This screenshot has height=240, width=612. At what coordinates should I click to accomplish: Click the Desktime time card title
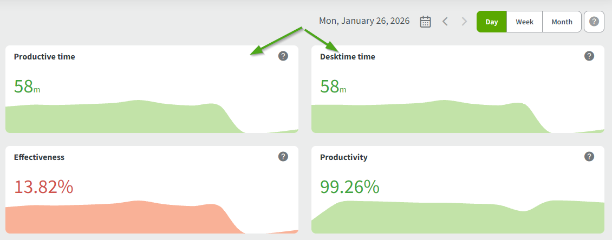(347, 57)
